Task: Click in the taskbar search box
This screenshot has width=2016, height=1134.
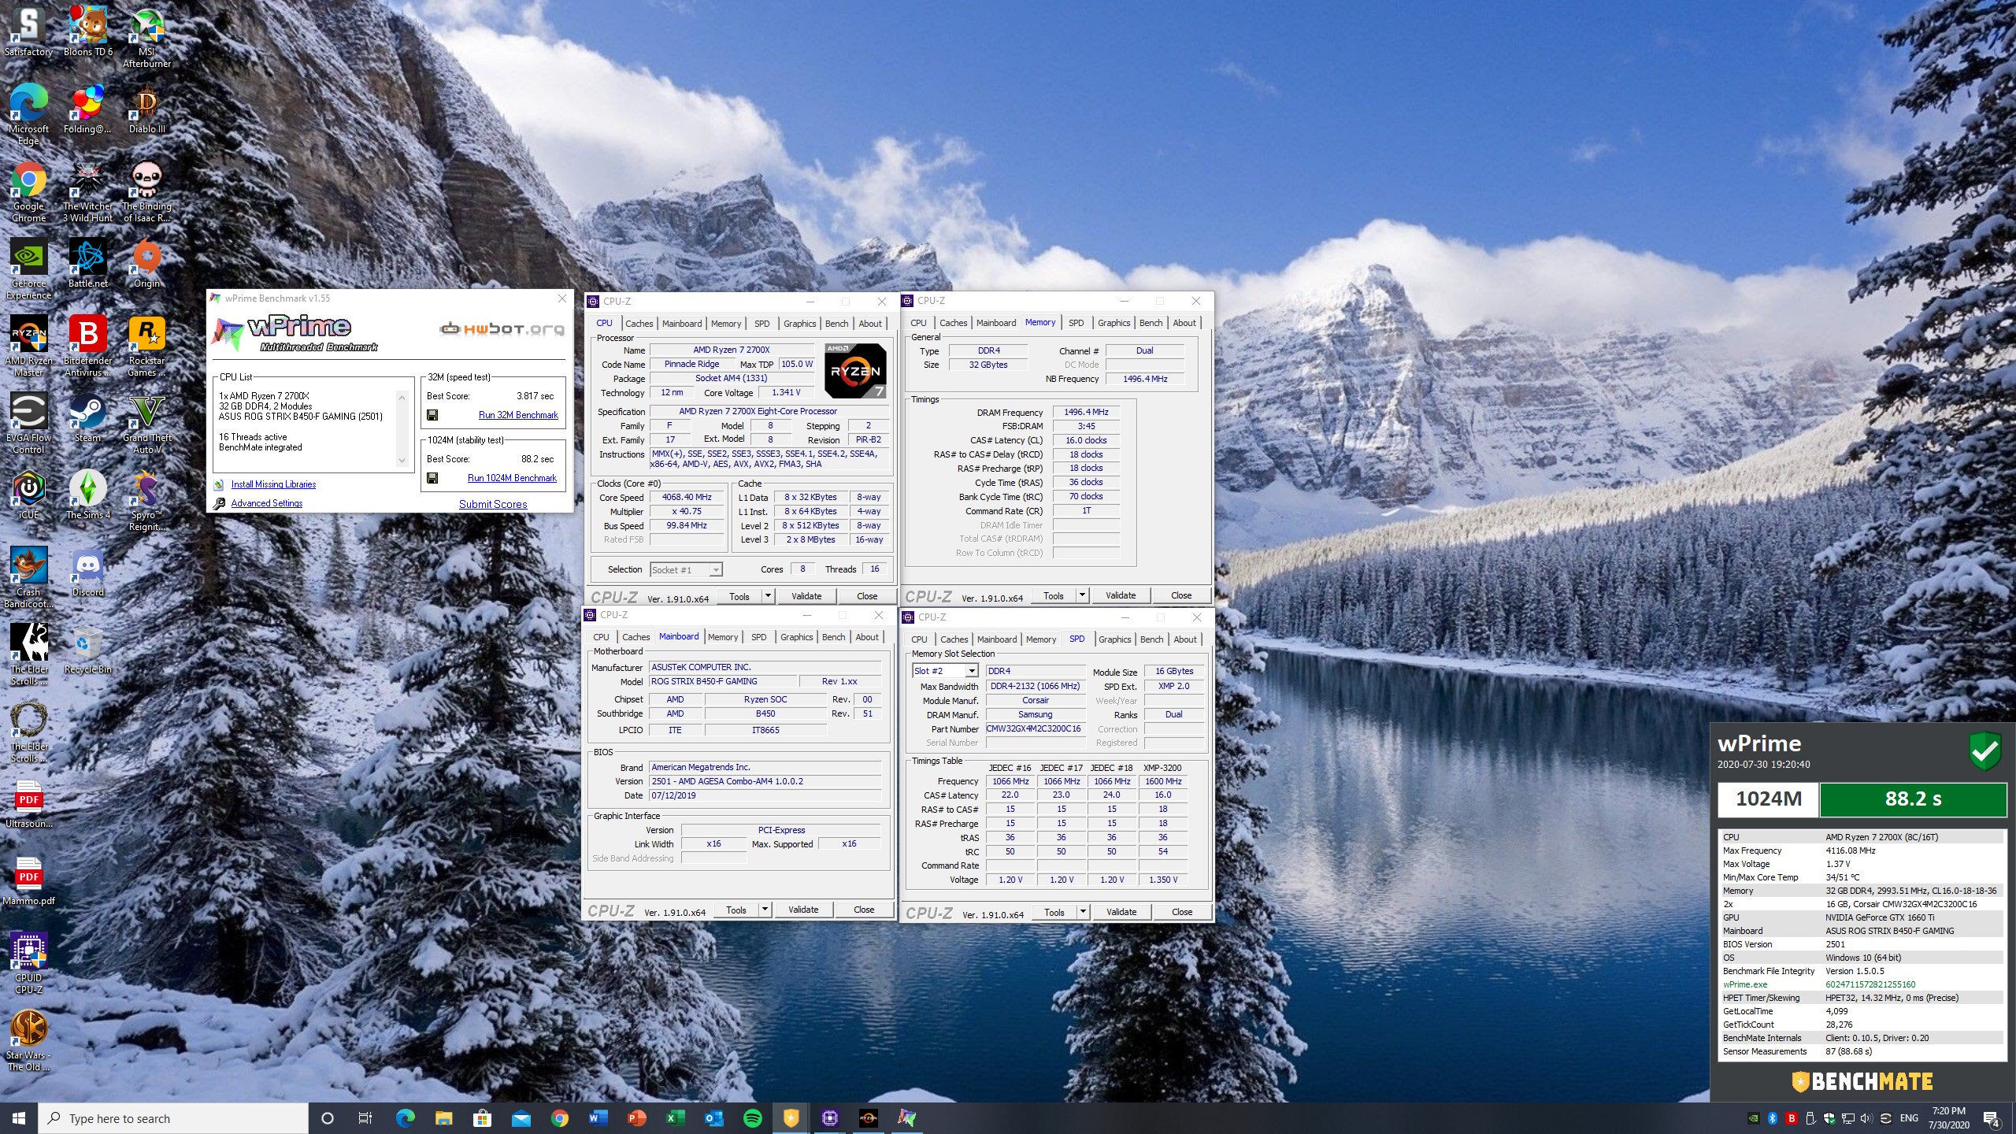Action: [173, 1118]
